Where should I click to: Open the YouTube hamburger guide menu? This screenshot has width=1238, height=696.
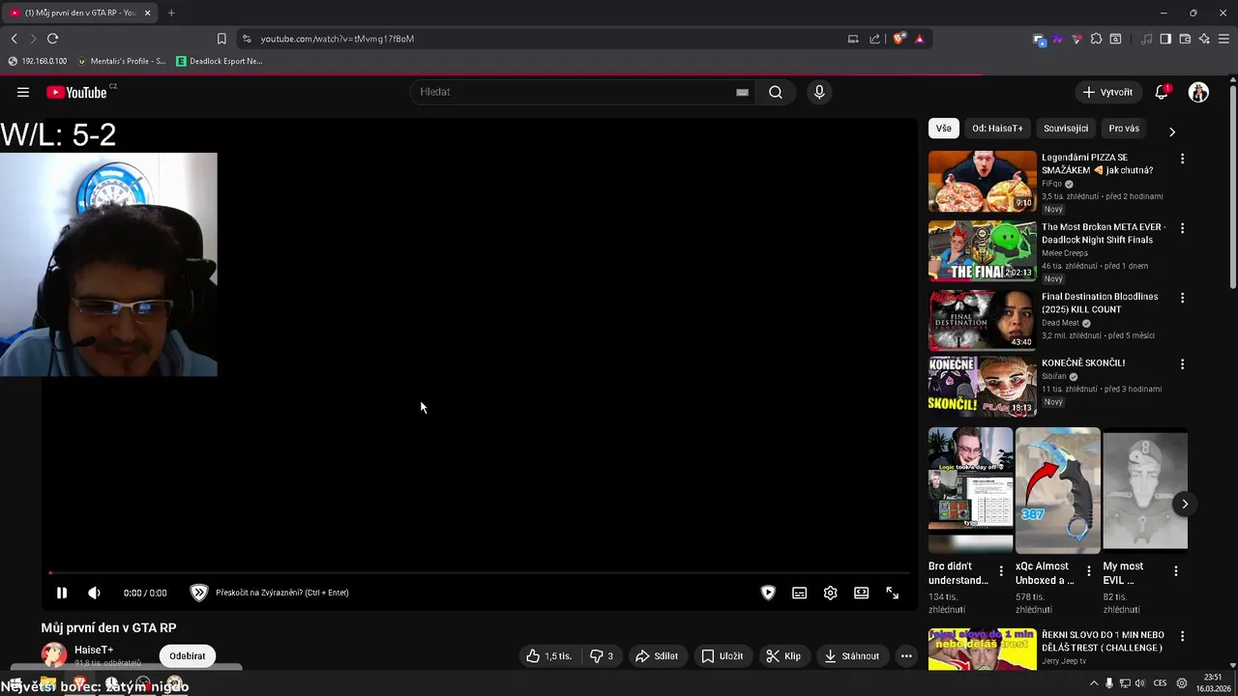coord(23,92)
